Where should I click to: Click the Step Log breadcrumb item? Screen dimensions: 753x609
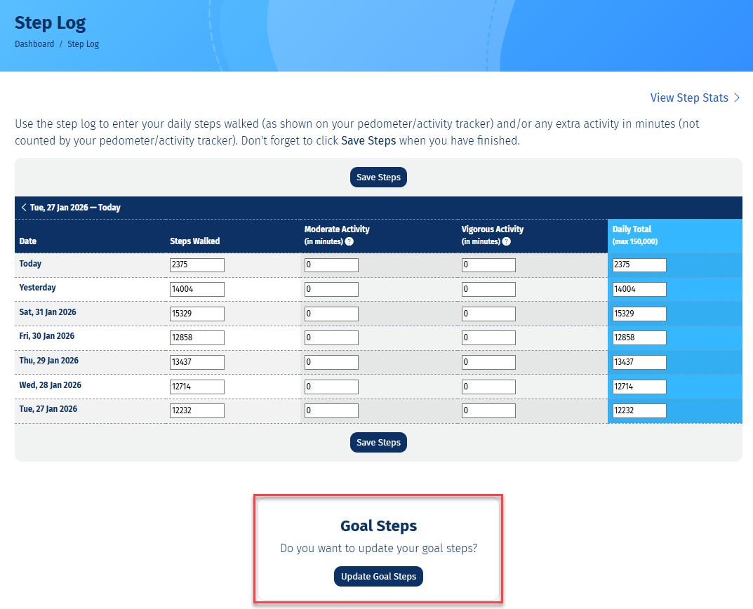83,44
